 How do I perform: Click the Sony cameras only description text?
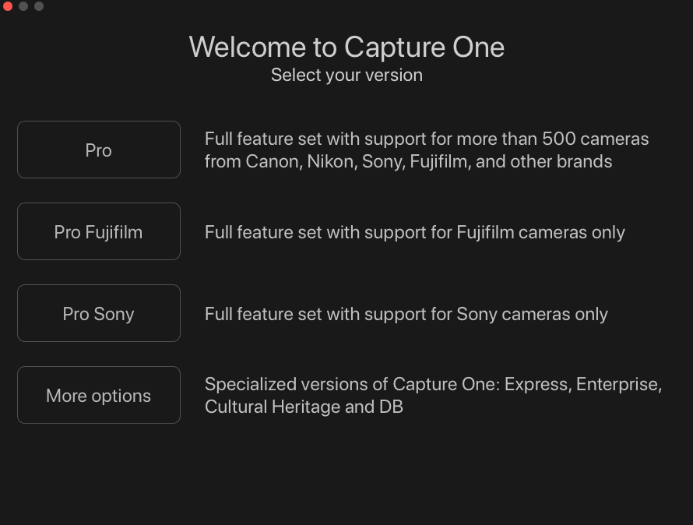(x=406, y=313)
